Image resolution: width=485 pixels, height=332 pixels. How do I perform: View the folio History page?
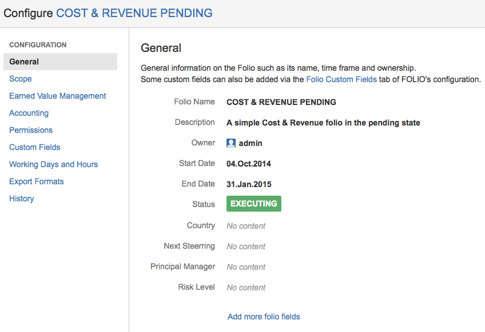(22, 199)
